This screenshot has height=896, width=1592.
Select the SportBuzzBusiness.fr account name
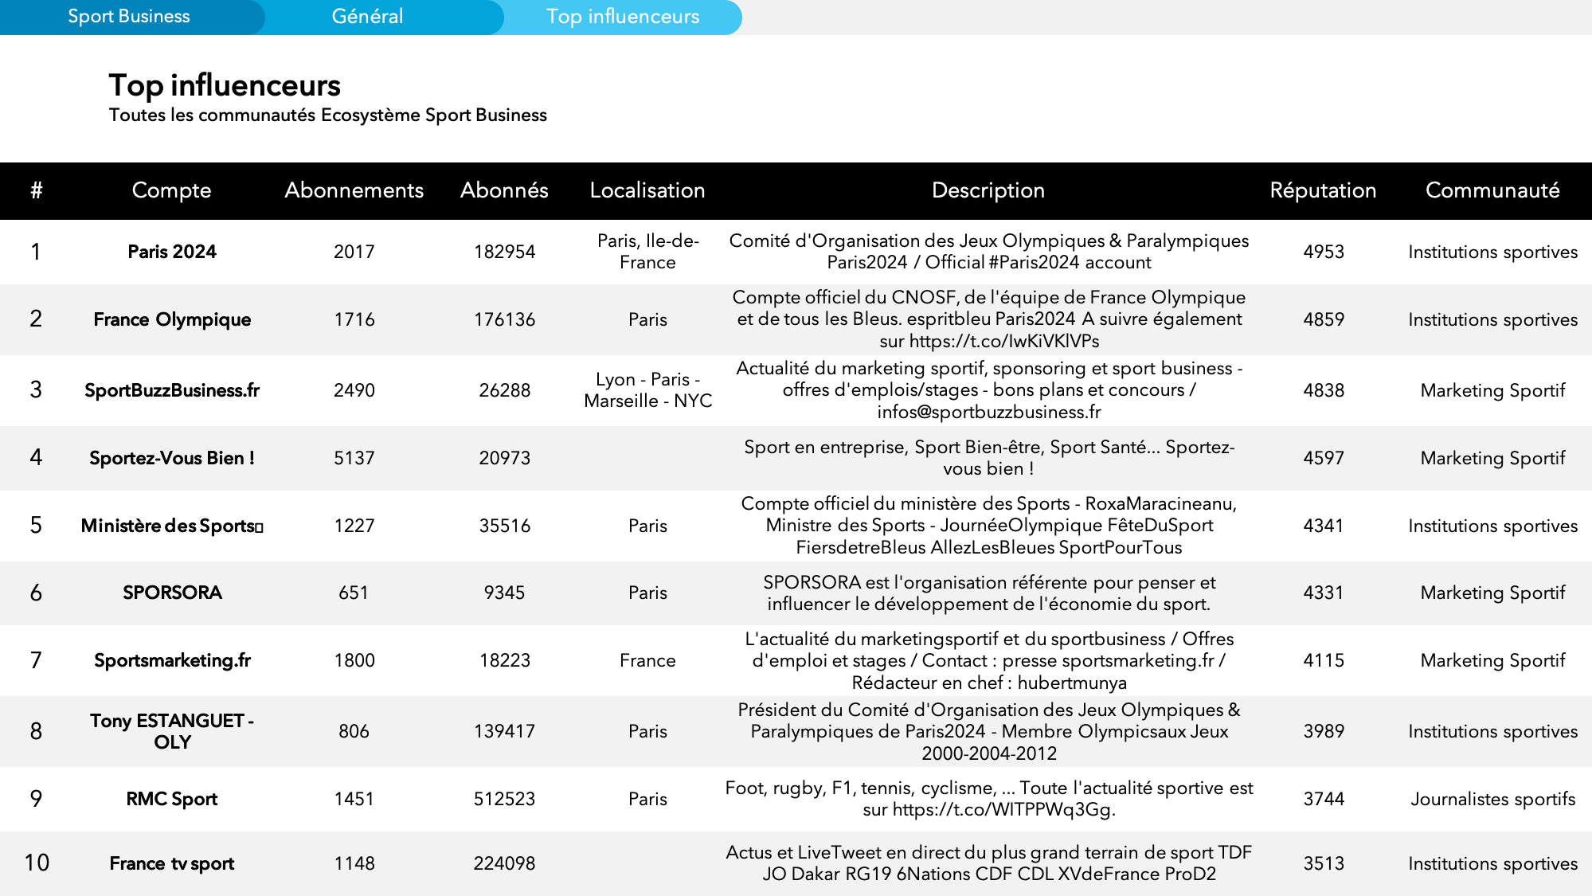coord(172,390)
